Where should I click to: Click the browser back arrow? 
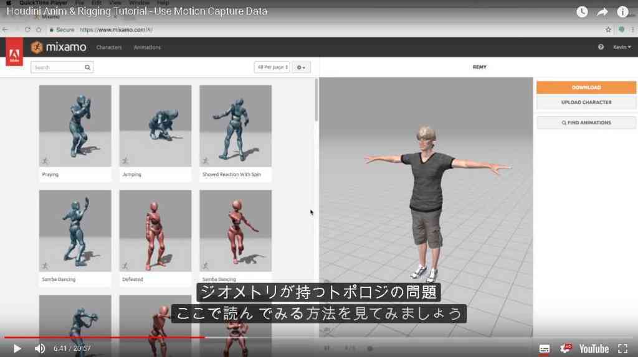5,30
